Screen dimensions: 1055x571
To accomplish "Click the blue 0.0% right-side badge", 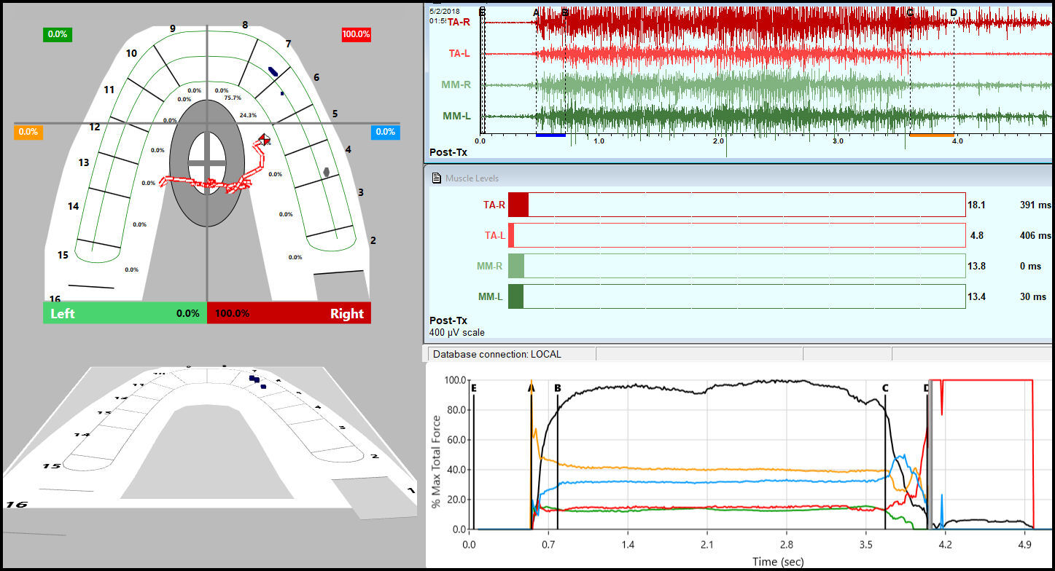I will point(386,132).
